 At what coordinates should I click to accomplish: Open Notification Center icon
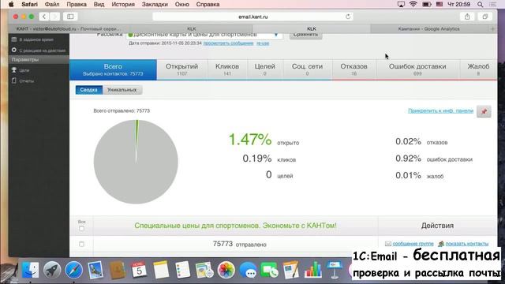(493, 4)
